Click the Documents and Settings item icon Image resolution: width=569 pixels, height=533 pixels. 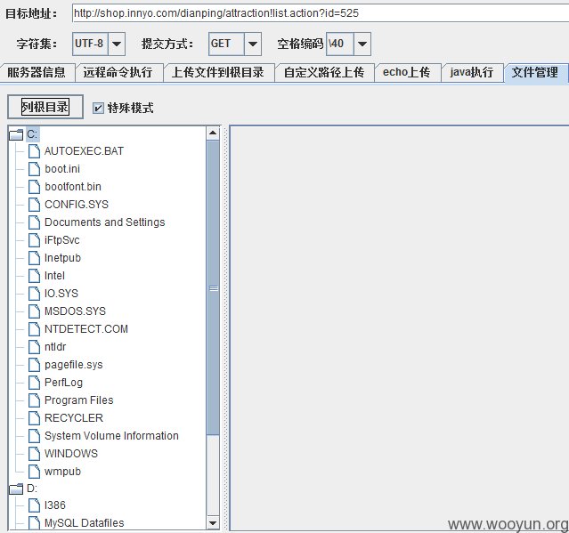pos(34,222)
